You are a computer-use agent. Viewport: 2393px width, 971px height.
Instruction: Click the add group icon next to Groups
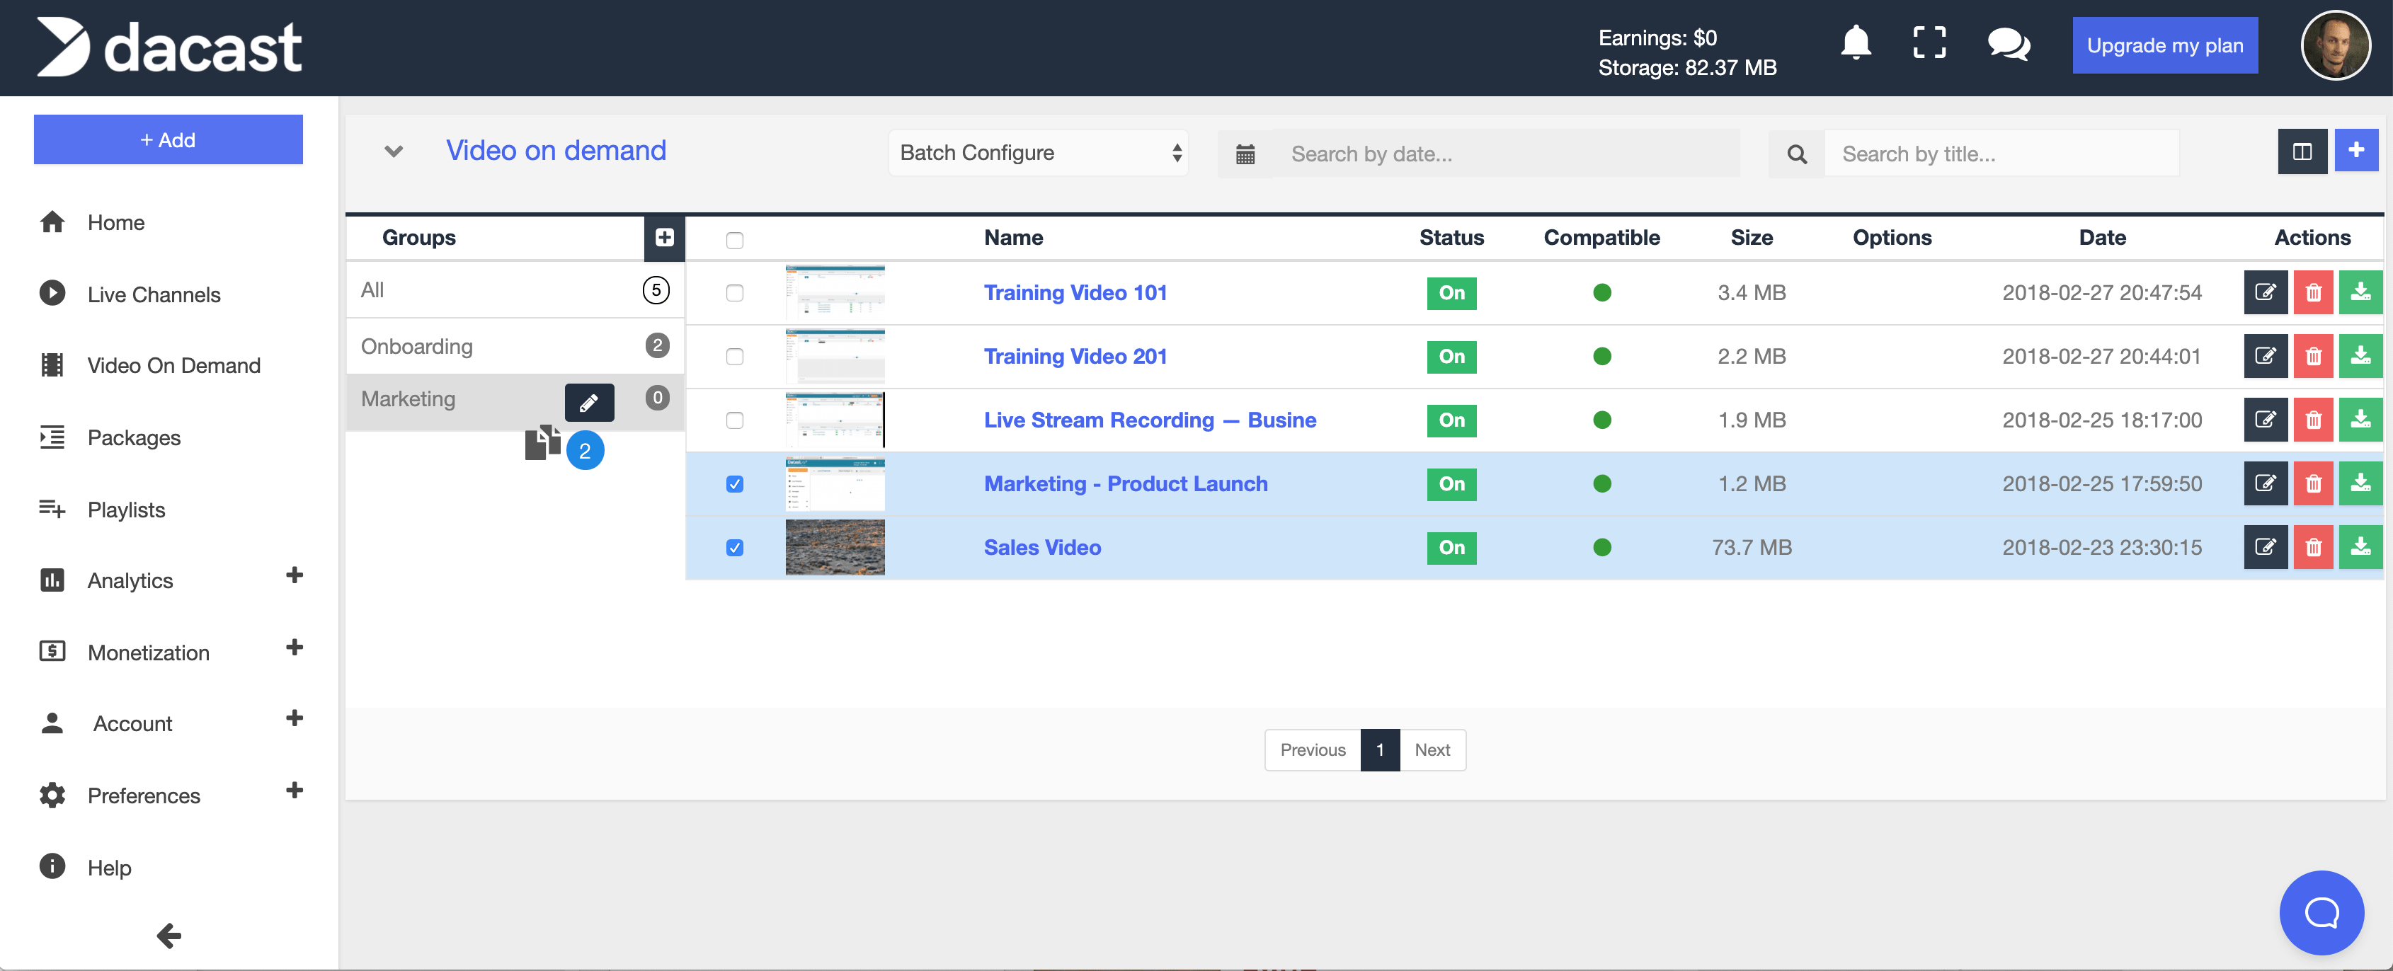click(664, 236)
